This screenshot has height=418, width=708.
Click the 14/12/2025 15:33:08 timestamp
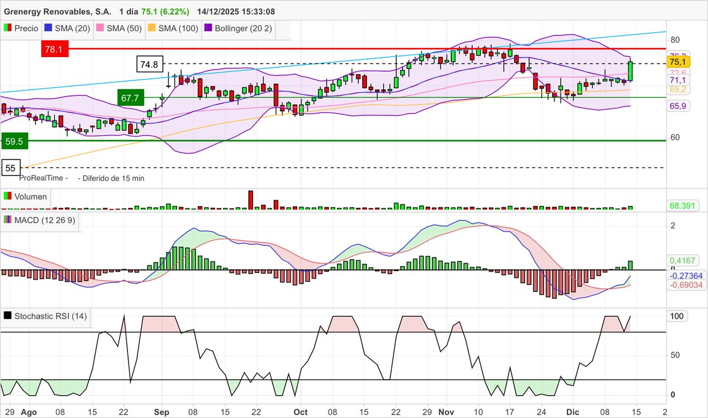coord(236,12)
